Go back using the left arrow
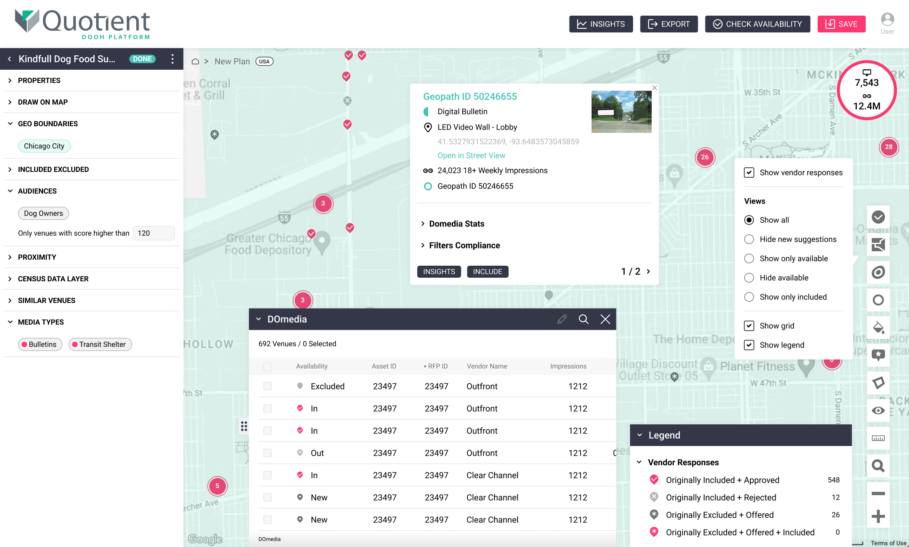909x547 pixels. [x=9, y=59]
